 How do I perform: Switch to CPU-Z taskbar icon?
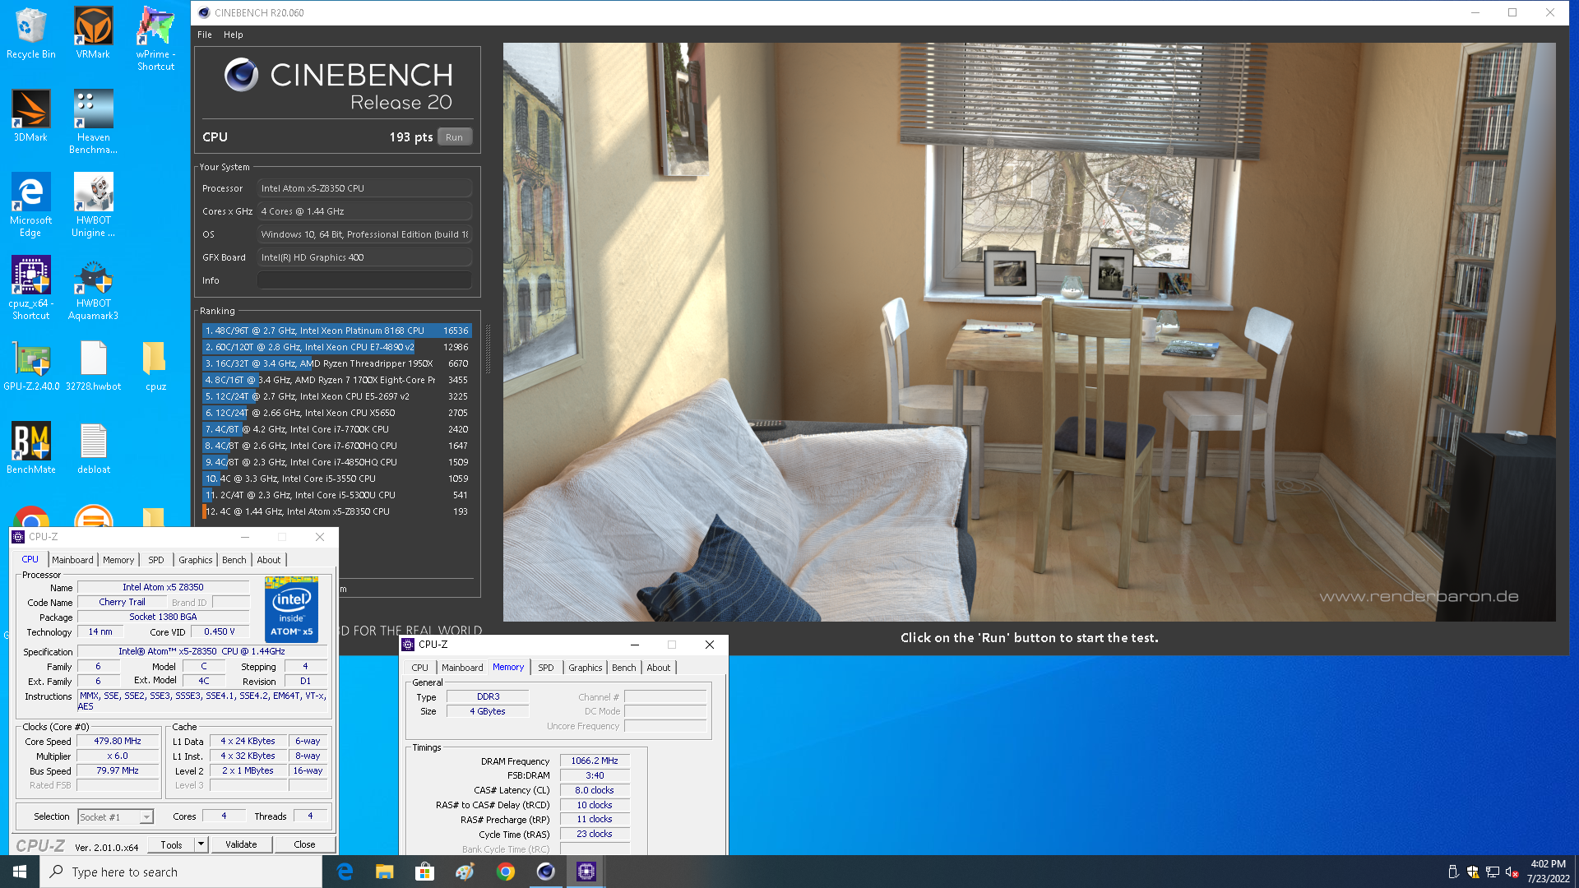[586, 872]
